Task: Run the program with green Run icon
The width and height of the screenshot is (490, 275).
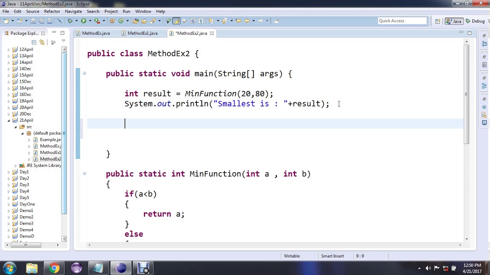Action: pyautogui.click(x=83, y=21)
